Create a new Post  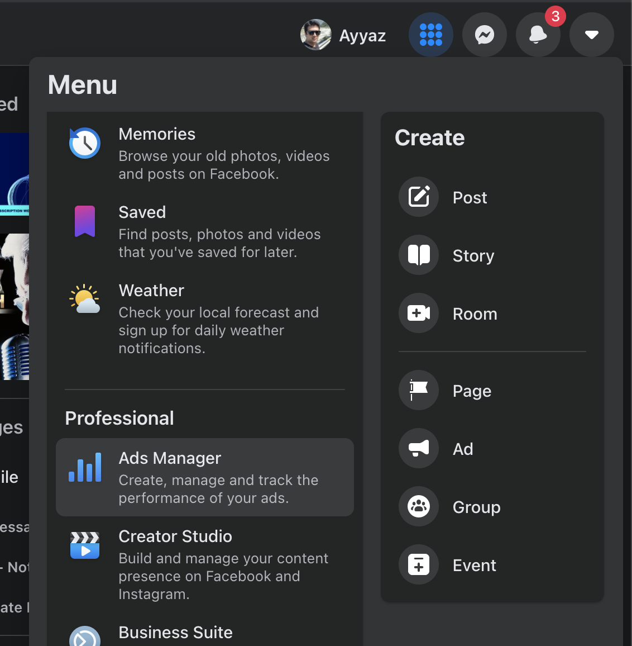(469, 197)
